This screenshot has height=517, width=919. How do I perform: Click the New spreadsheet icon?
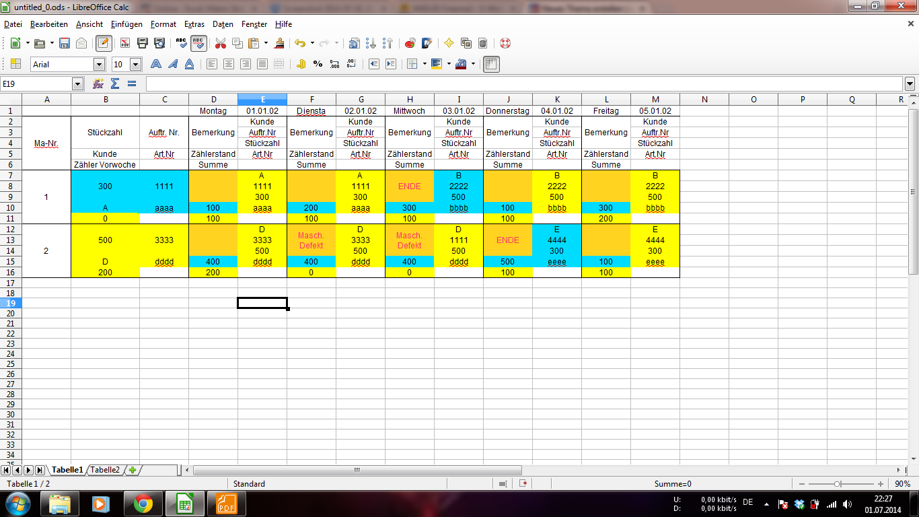pyautogui.click(x=15, y=43)
